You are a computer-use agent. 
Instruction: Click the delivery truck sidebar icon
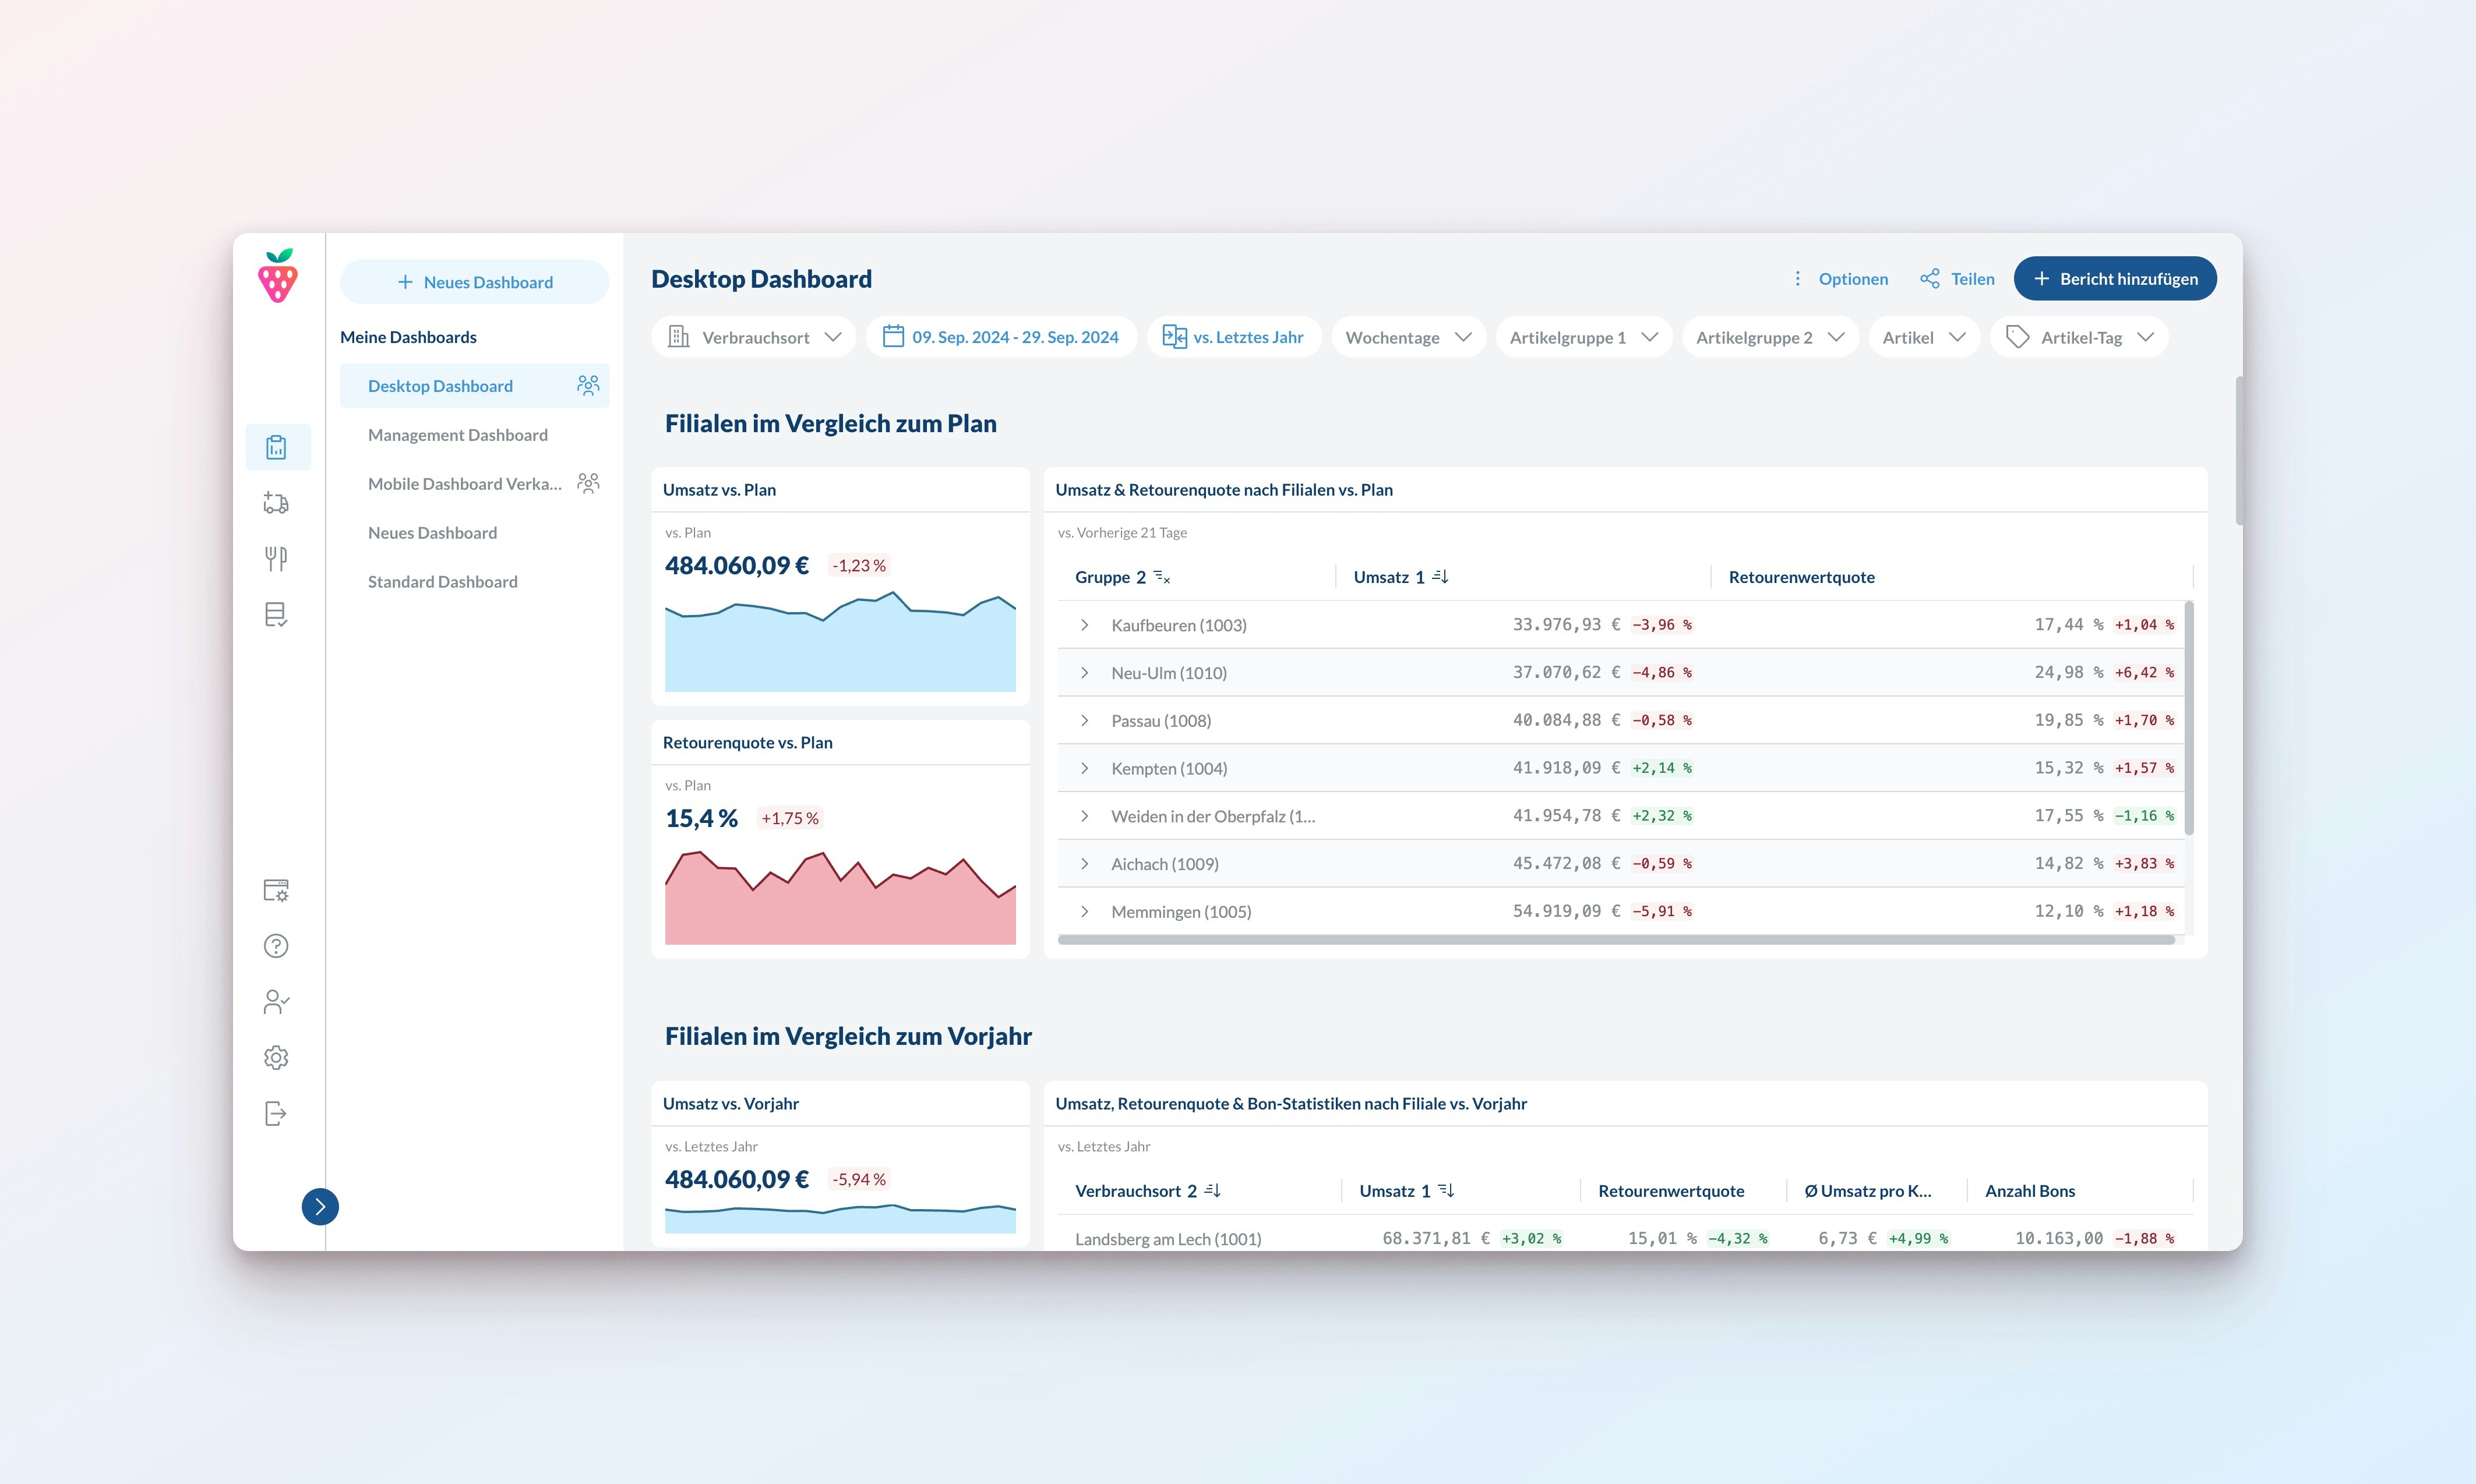(x=277, y=503)
